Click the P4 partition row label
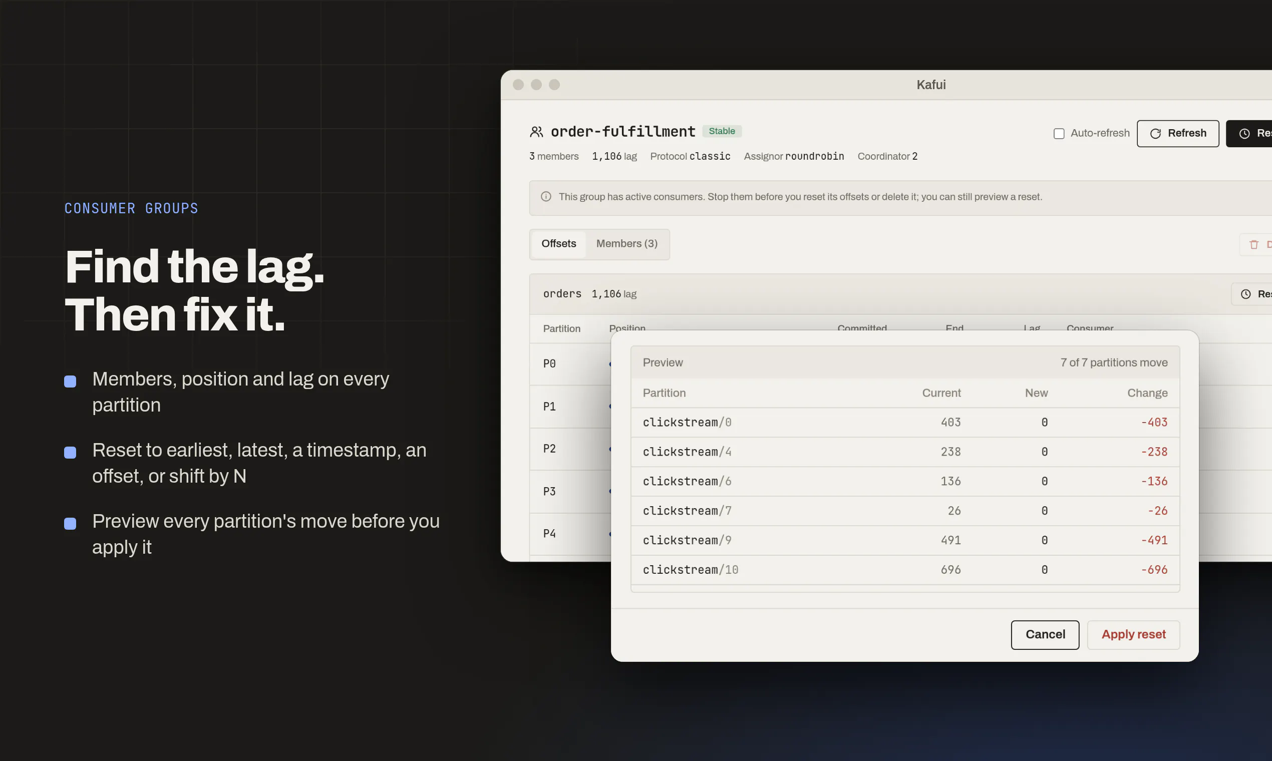Screen dimensions: 1272x761 549,534
